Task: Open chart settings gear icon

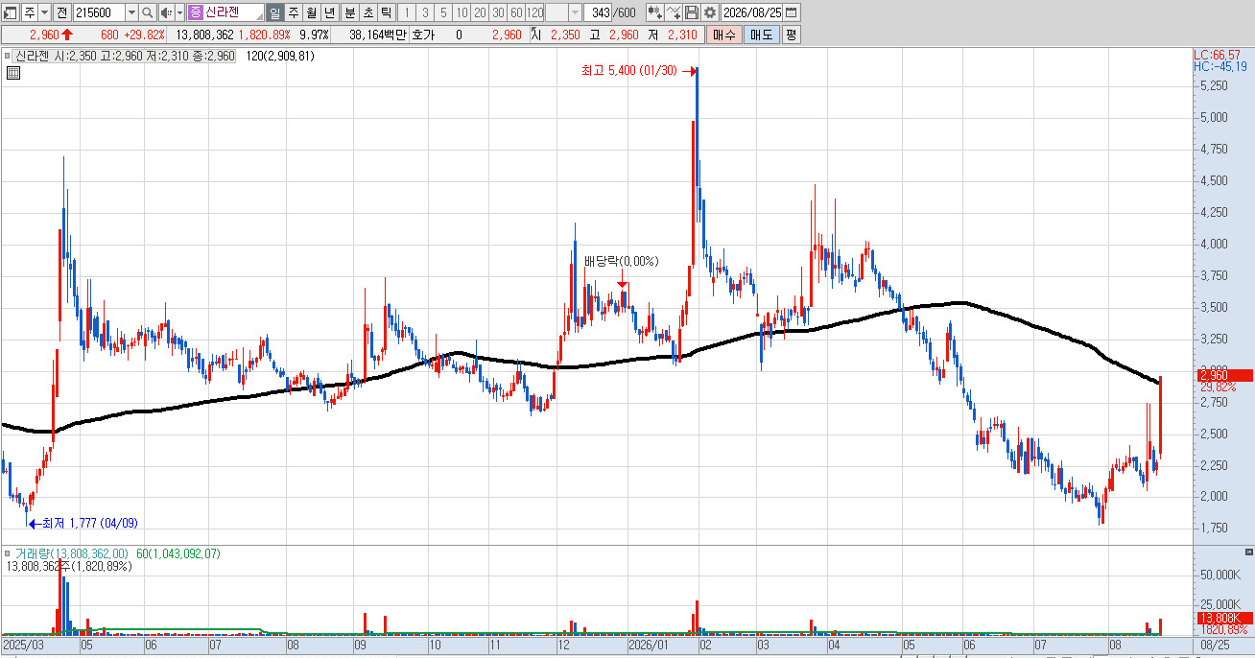Action: click(709, 12)
